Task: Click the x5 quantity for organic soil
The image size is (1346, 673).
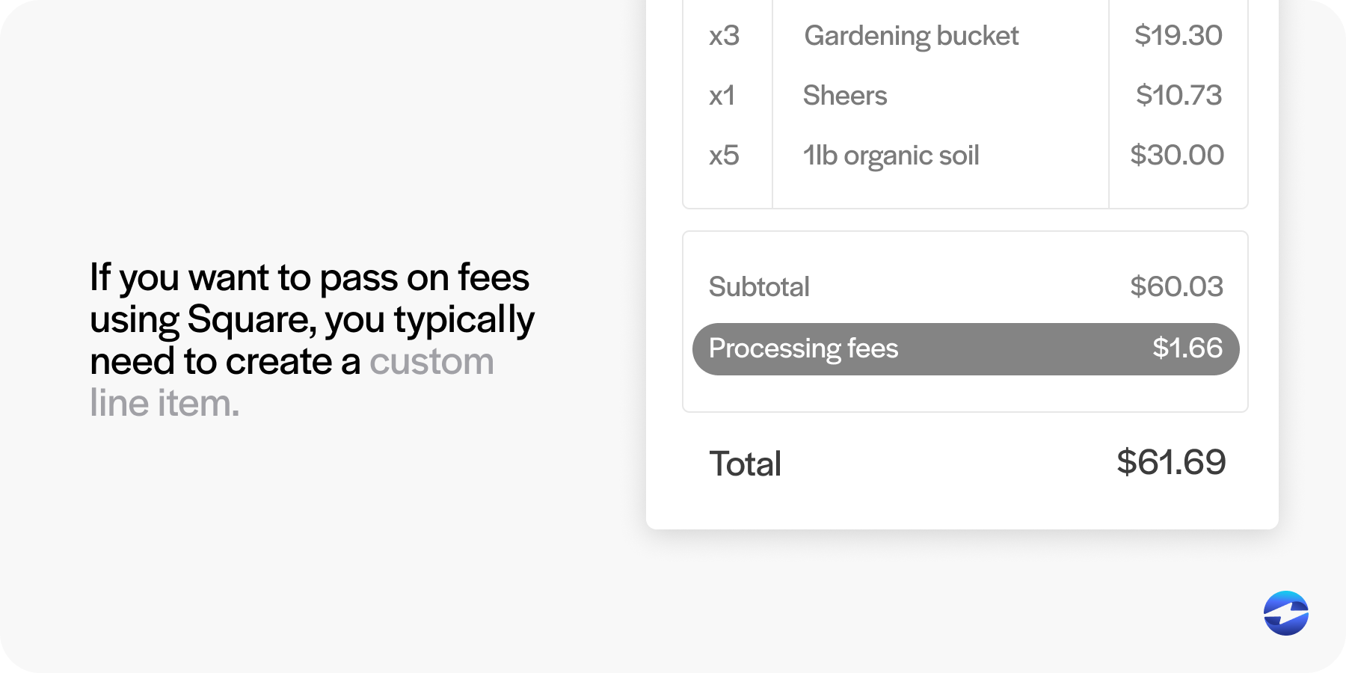Action: click(724, 156)
